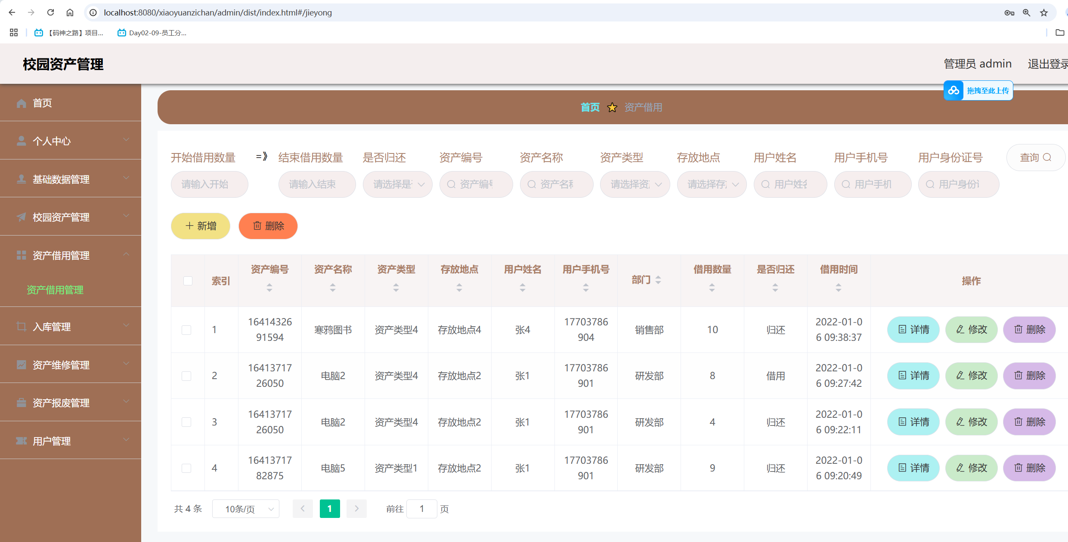Open the 资产报废管理 menu item

tap(71, 403)
